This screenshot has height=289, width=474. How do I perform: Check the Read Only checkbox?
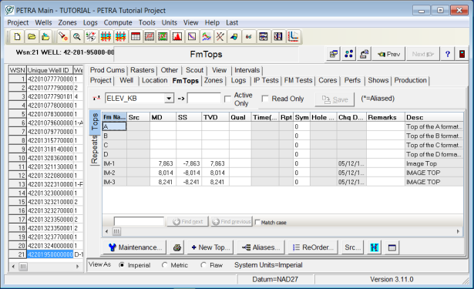pyautogui.click(x=265, y=99)
